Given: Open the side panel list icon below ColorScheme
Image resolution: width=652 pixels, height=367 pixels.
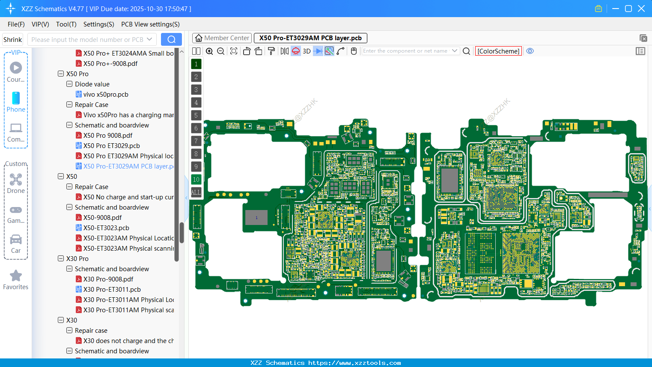Looking at the screenshot, I should 640,51.
